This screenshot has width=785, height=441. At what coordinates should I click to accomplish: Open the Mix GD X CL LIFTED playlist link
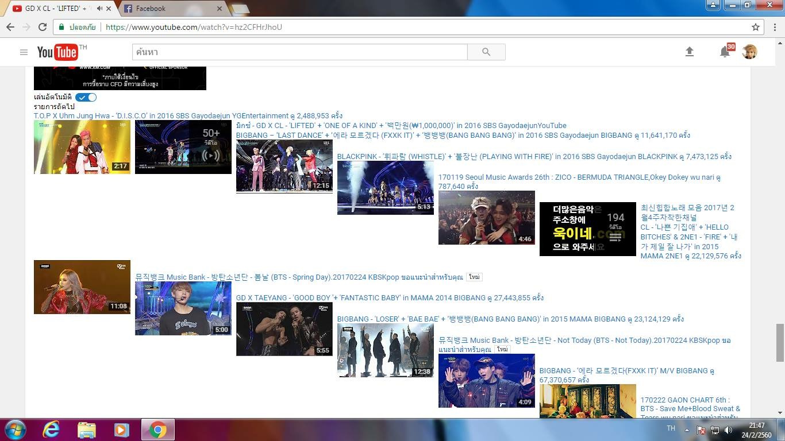(x=401, y=125)
